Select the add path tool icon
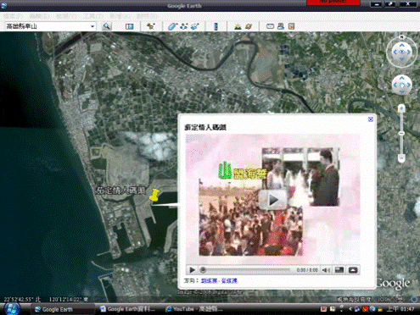 tap(184, 26)
